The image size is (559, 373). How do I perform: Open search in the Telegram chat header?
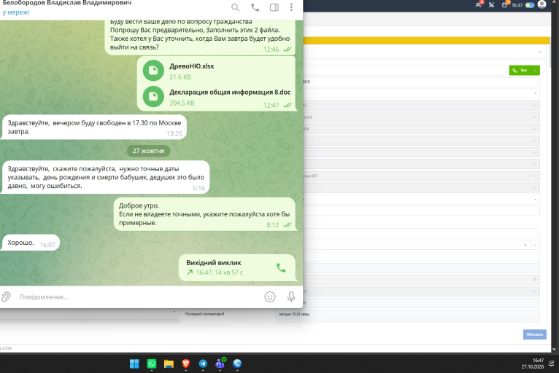[x=235, y=7]
